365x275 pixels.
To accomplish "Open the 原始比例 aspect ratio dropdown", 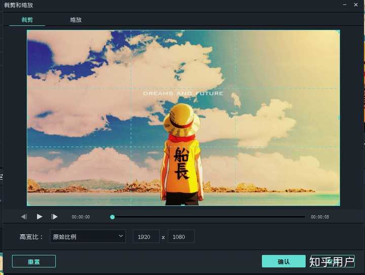I will pyautogui.click(x=88, y=237).
